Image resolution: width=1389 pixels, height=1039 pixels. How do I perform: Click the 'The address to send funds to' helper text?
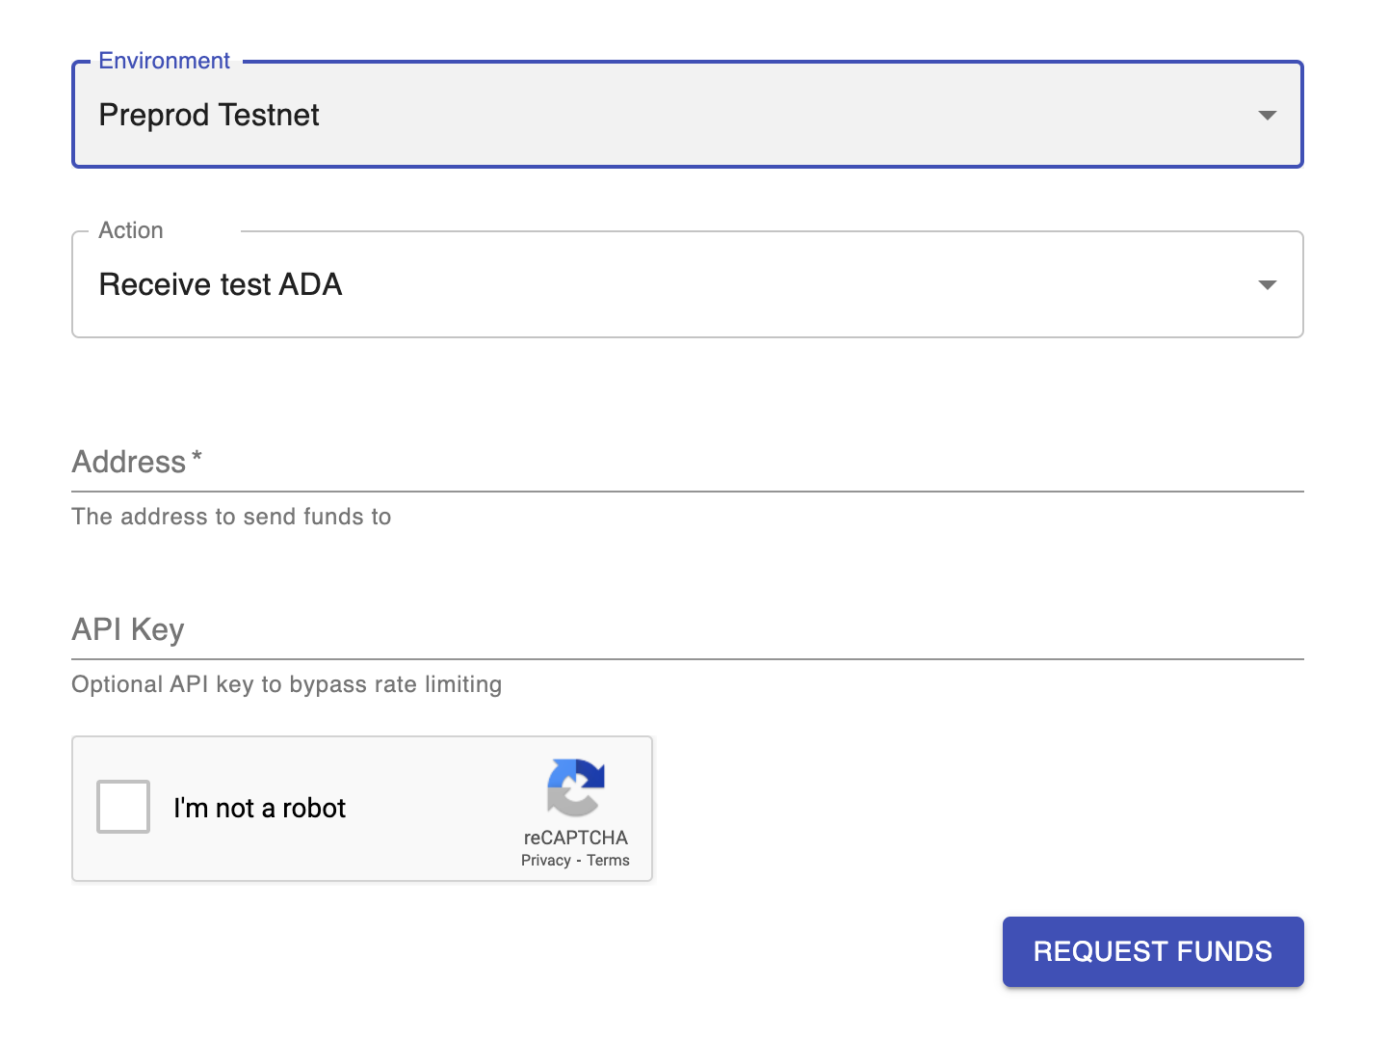[x=231, y=517]
